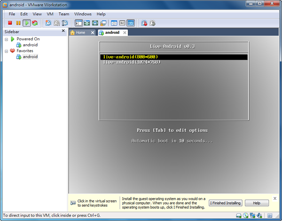Viewport: 282px width, 221px height.
Task: Click the VMware Workstation title bar icon
Action: (5, 5)
